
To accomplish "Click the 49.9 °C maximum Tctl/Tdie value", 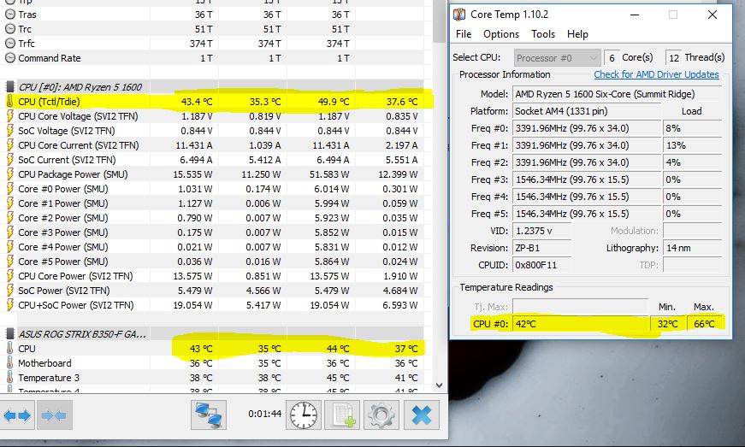I will 334,102.
